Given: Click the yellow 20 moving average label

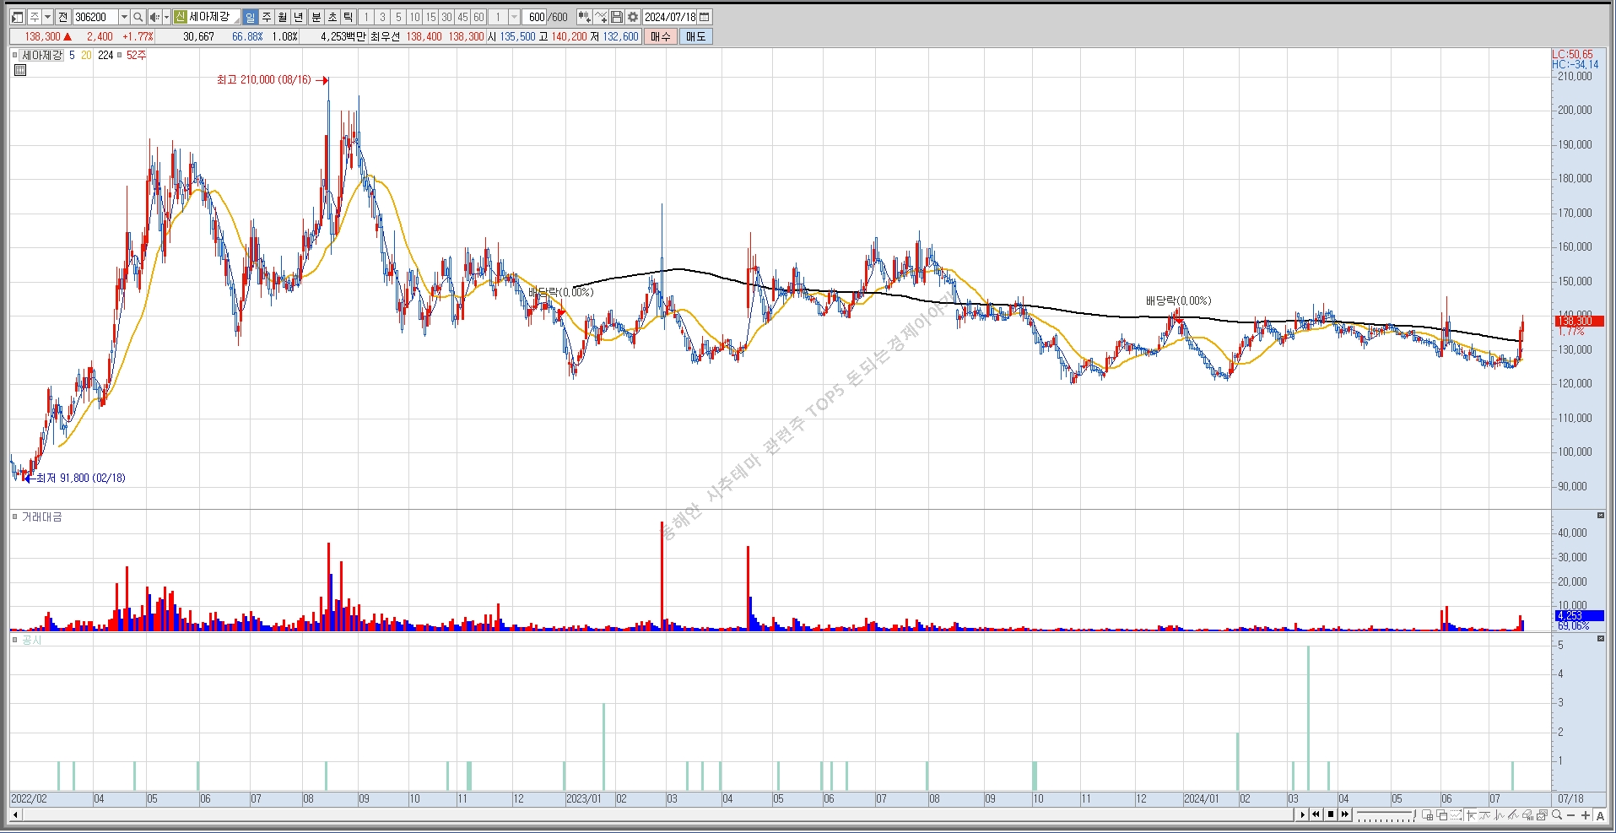Looking at the screenshot, I should point(86,55).
